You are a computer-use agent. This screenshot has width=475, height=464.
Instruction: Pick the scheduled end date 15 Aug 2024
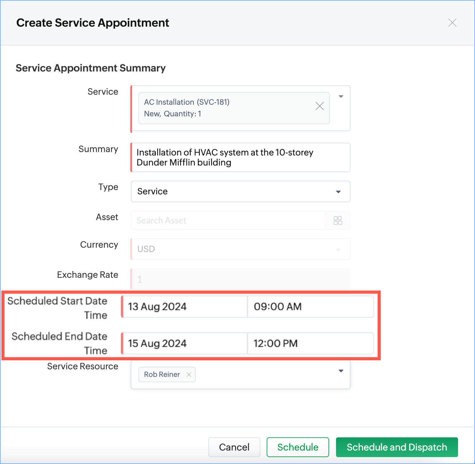[x=184, y=344]
